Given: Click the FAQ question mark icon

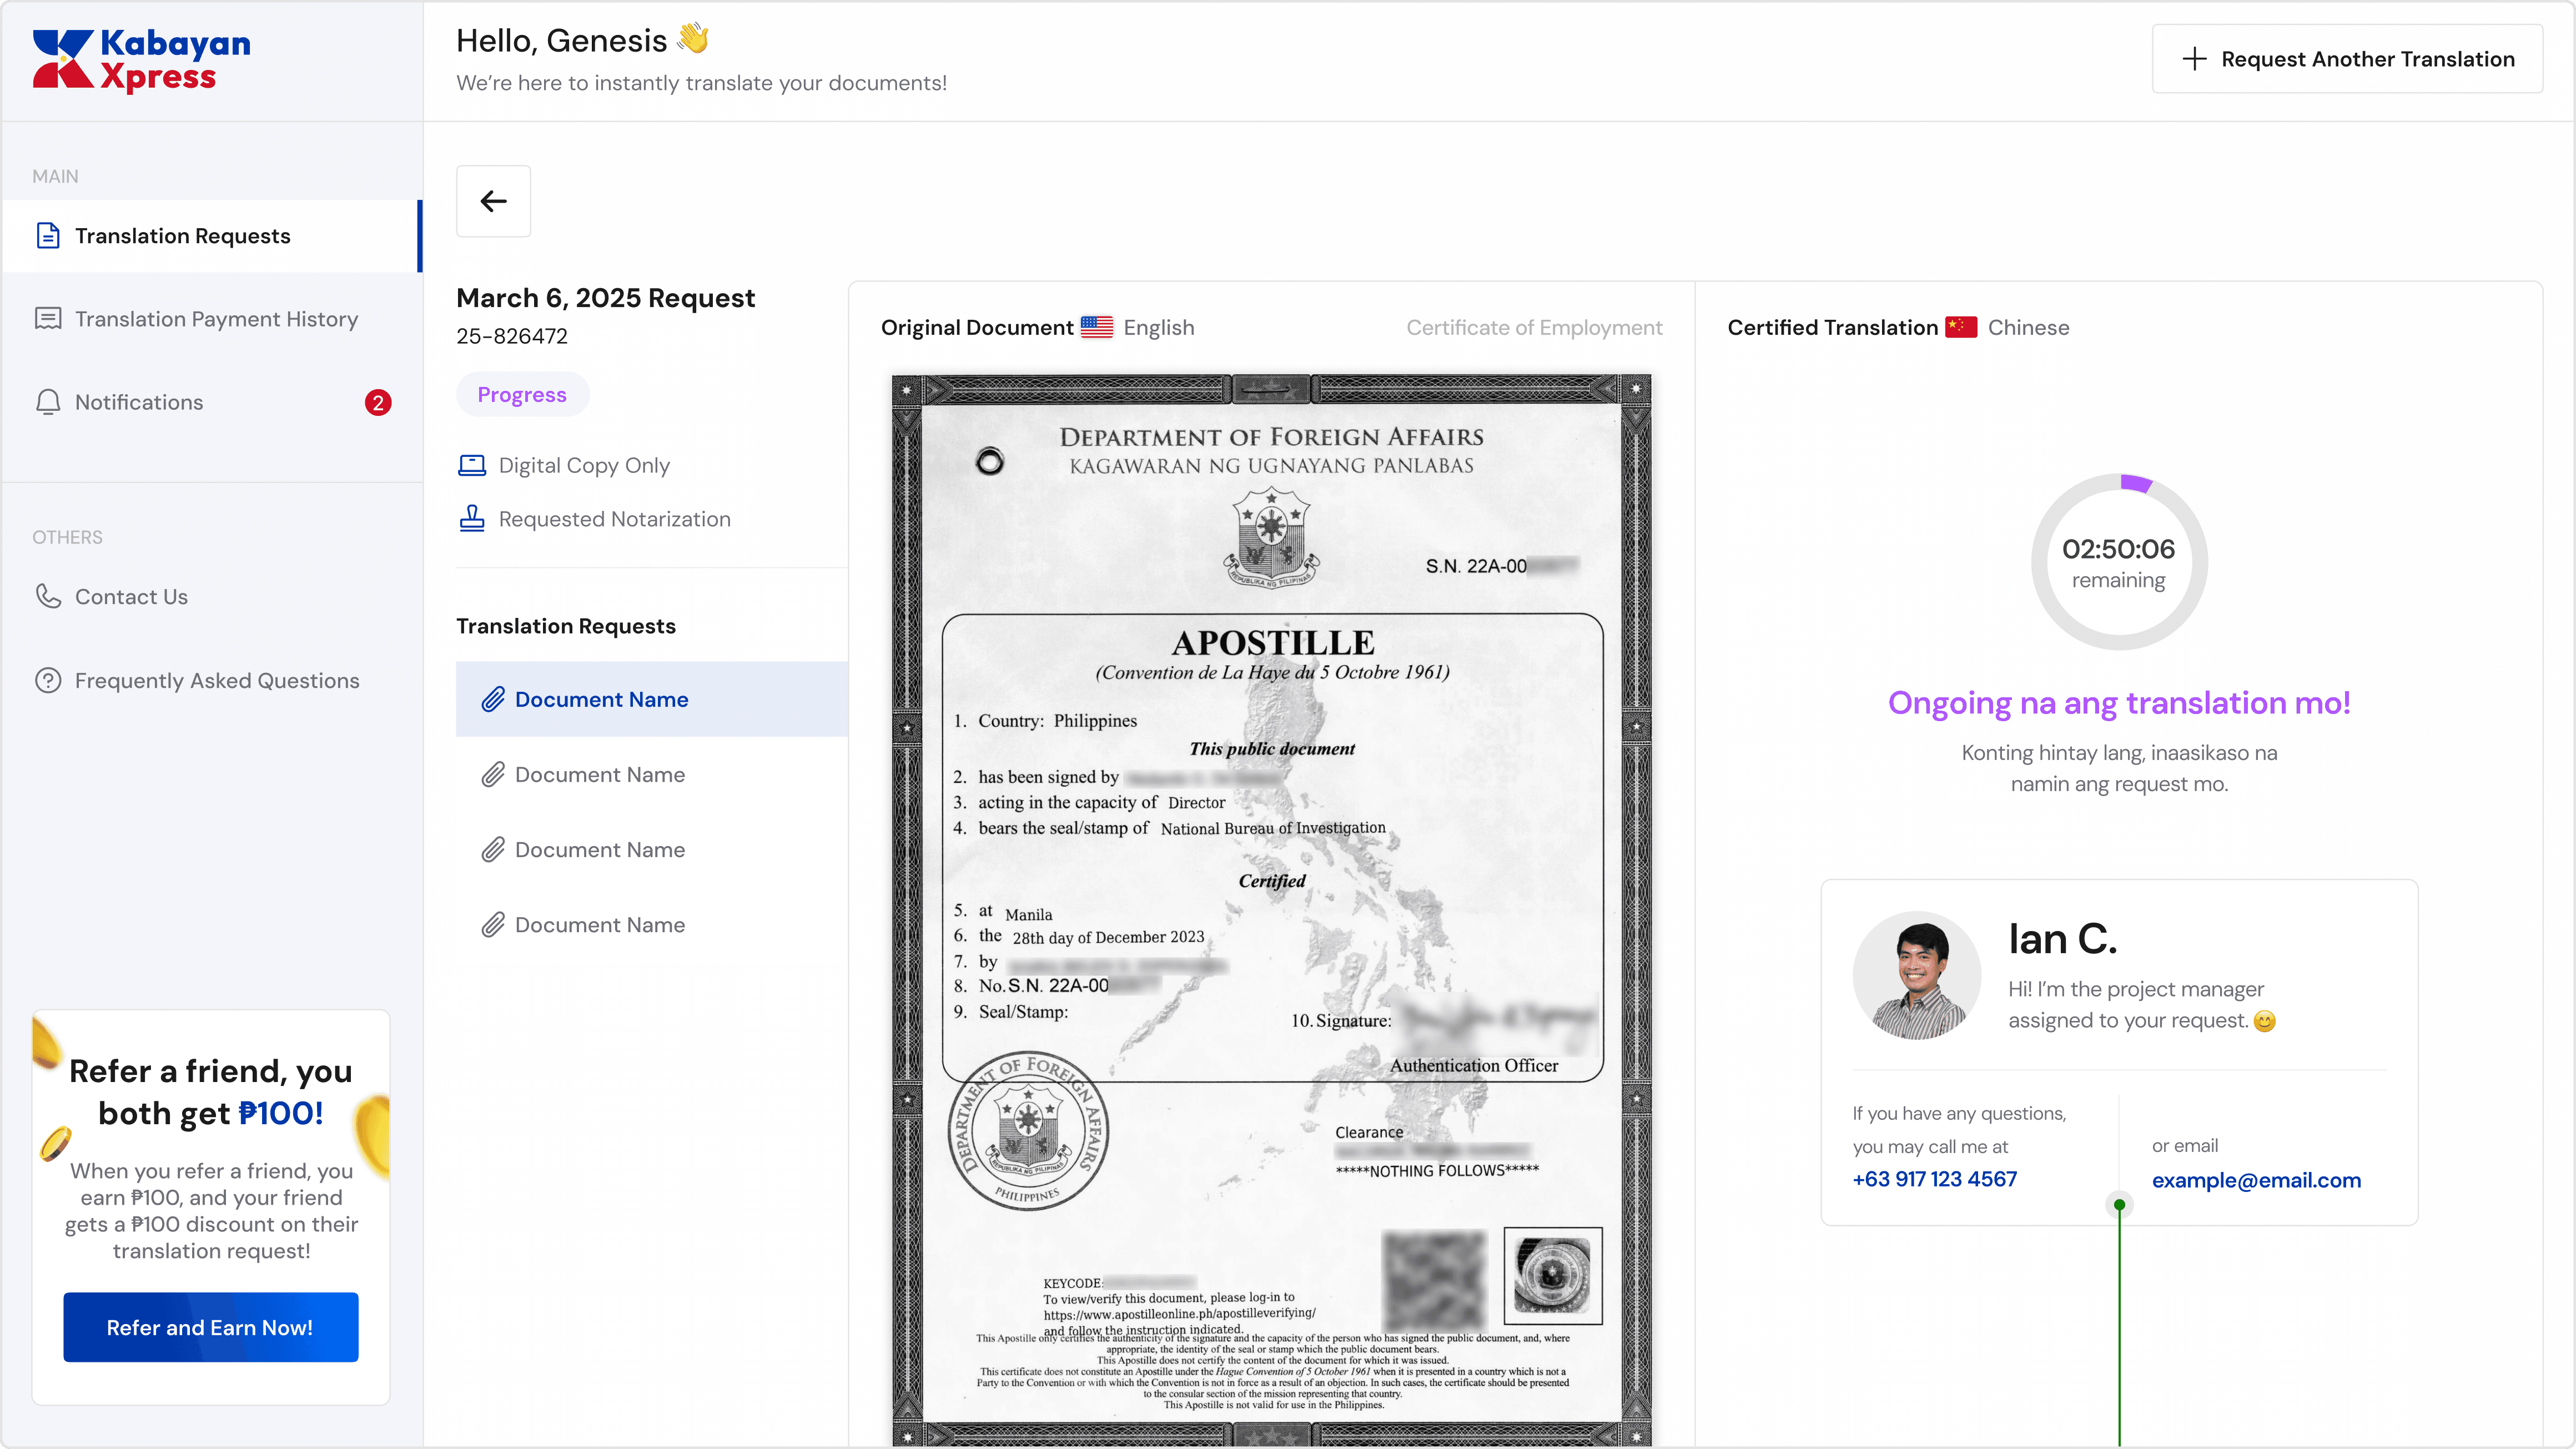Looking at the screenshot, I should pos(48,680).
